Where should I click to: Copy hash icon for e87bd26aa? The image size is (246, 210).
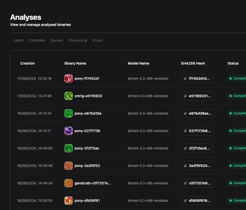coord(185,113)
